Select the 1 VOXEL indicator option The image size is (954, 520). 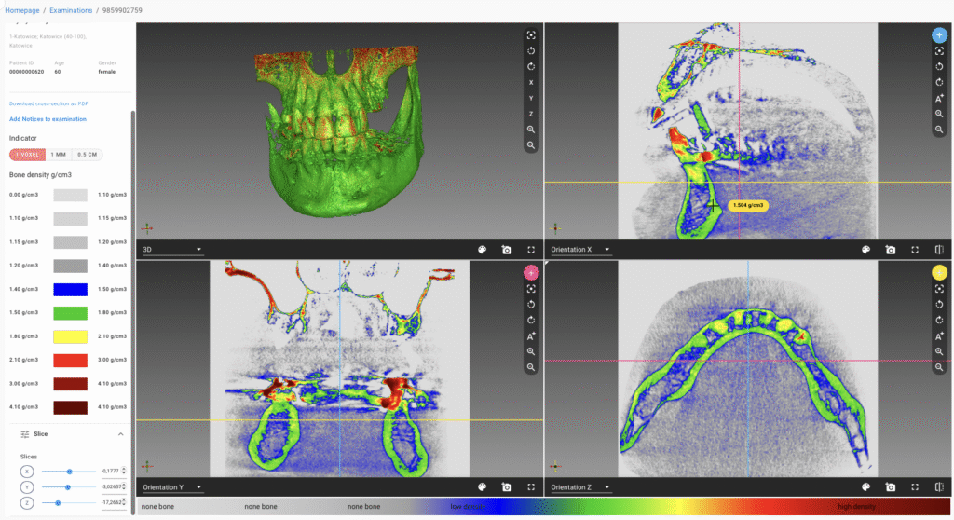click(x=27, y=155)
